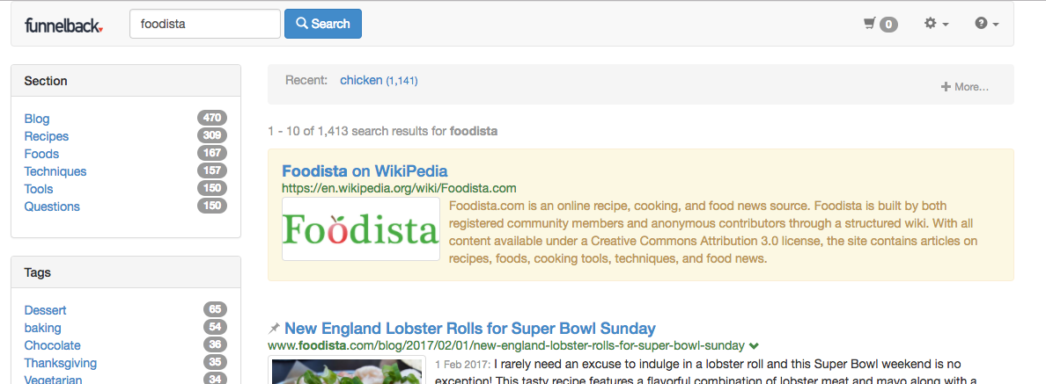Choose the Questions section filter

(52, 206)
